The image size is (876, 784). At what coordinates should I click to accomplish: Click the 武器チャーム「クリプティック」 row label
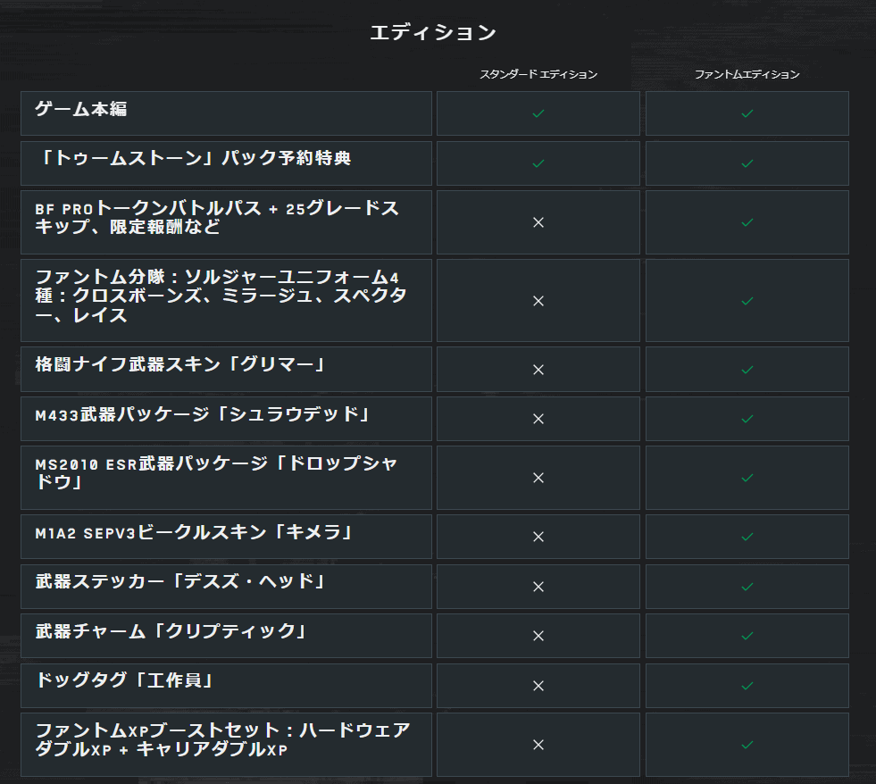171,631
